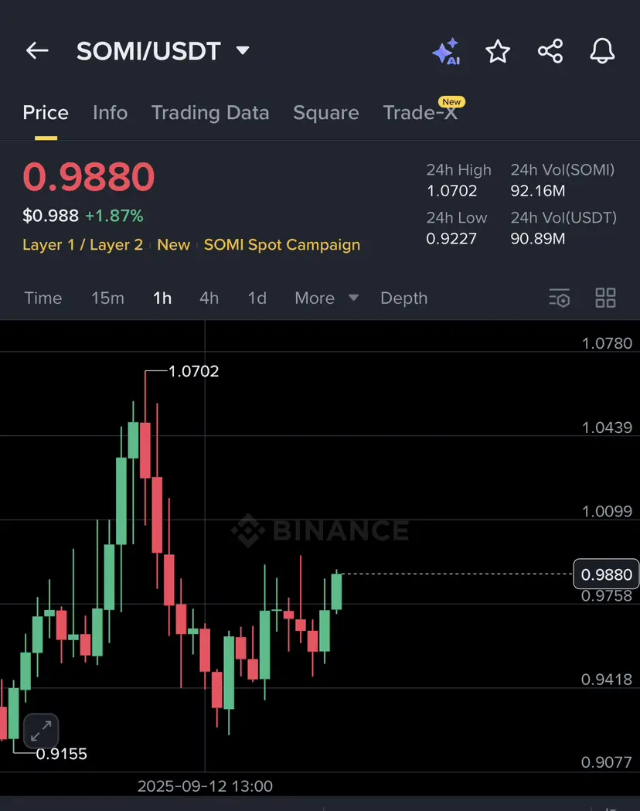Tap the 24h High value 1.0702
This screenshot has height=811, width=640.
tap(451, 191)
